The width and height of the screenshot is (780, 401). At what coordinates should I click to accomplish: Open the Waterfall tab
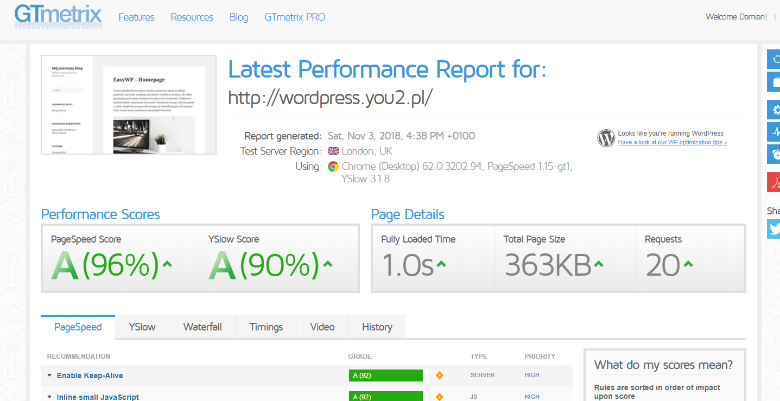click(202, 327)
